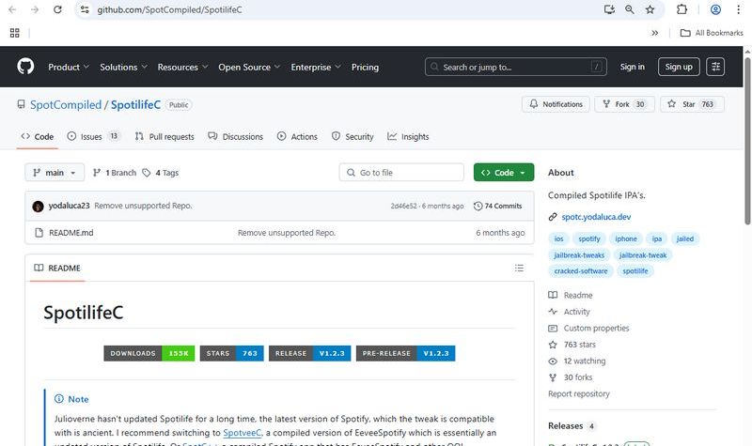Click the Go to file search field
The width and height of the screenshot is (752, 446).
(x=401, y=173)
